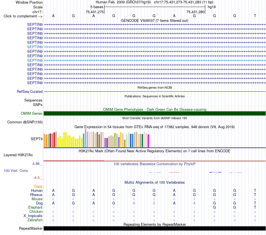This screenshot has height=235, width=266.
Task: Click the orange Gaps label
Action: click(x=38, y=186)
